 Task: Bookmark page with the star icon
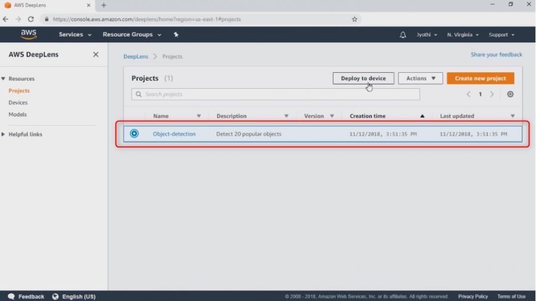[x=354, y=19]
